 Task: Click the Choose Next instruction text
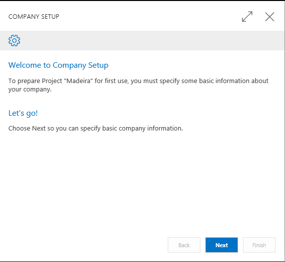click(x=95, y=129)
